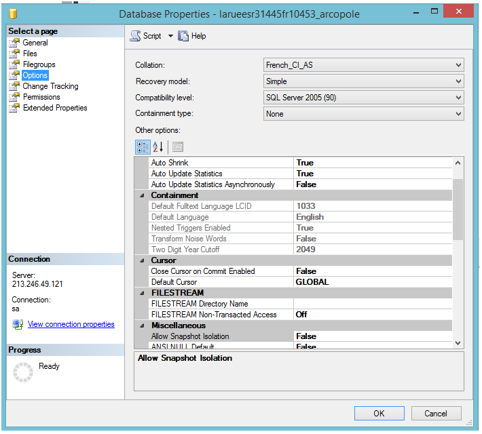The height and width of the screenshot is (434, 482).
Task: Click the empty FILESTREAM Directory Name value
Action: (x=373, y=304)
